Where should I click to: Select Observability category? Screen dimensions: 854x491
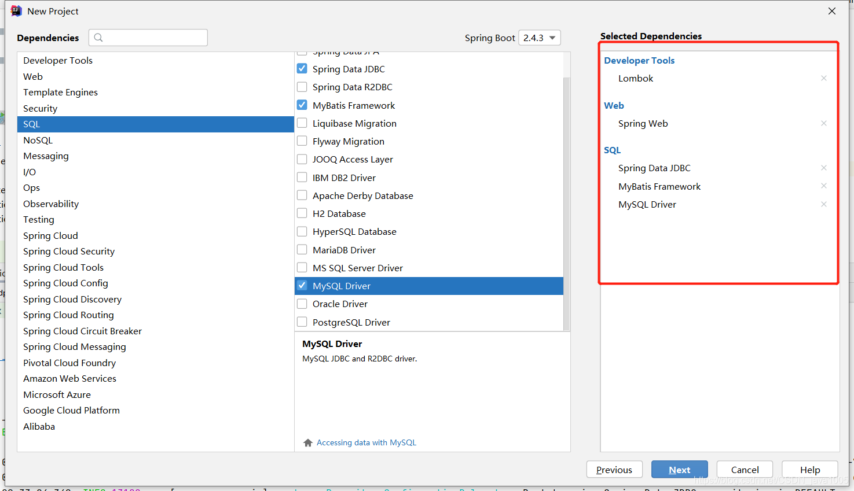pos(156,204)
